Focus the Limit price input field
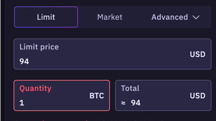216x121 pixels. 113,54
